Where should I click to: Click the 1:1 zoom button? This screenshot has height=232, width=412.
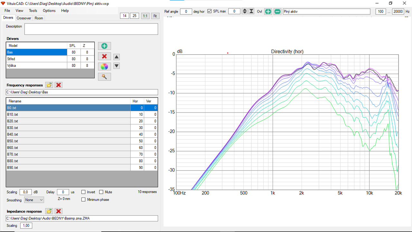pos(145,16)
